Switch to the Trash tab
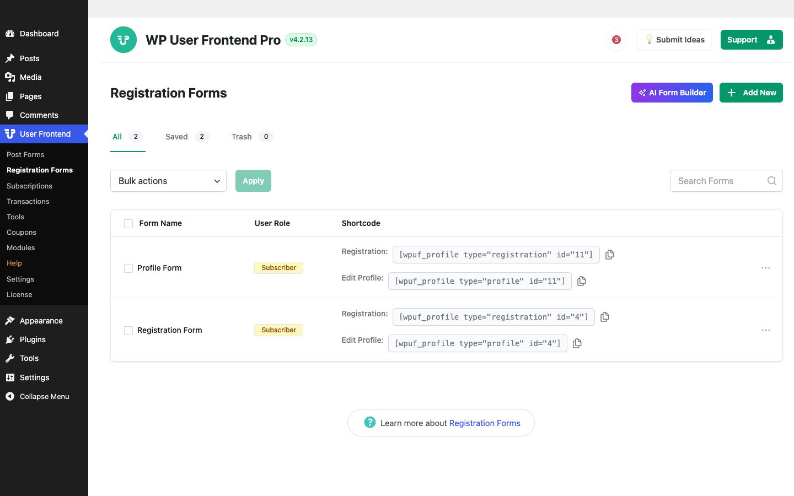This screenshot has width=794, height=496. (x=252, y=137)
